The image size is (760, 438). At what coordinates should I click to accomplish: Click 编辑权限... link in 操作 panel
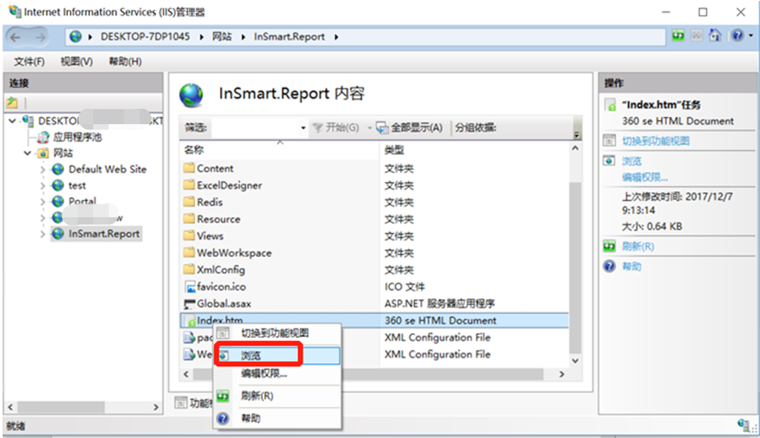pos(644,178)
